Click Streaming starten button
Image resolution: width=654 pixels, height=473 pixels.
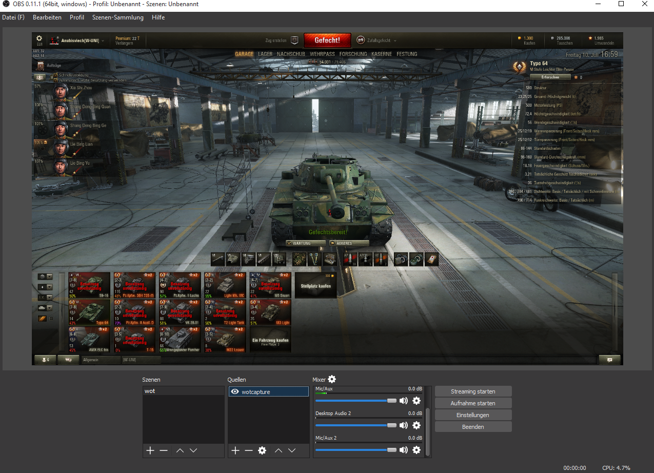pyautogui.click(x=473, y=391)
